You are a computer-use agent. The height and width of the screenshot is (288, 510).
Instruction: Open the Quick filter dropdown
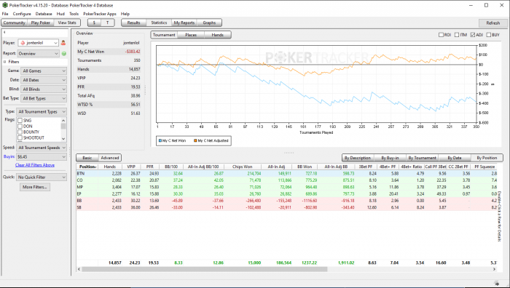point(42,177)
